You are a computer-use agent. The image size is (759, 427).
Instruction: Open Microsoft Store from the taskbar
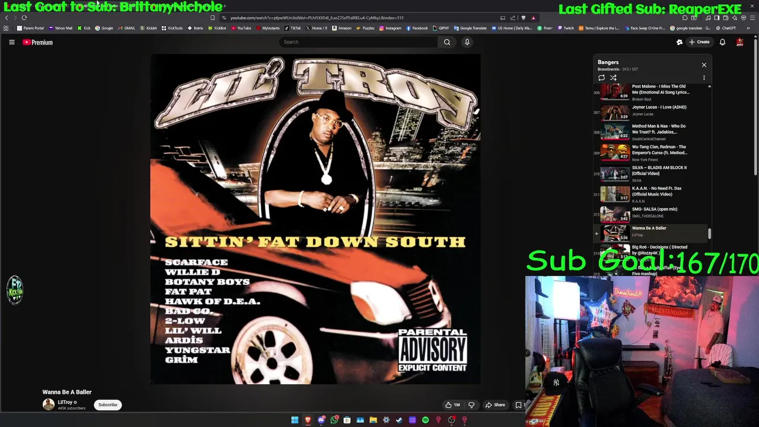click(x=347, y=420)
